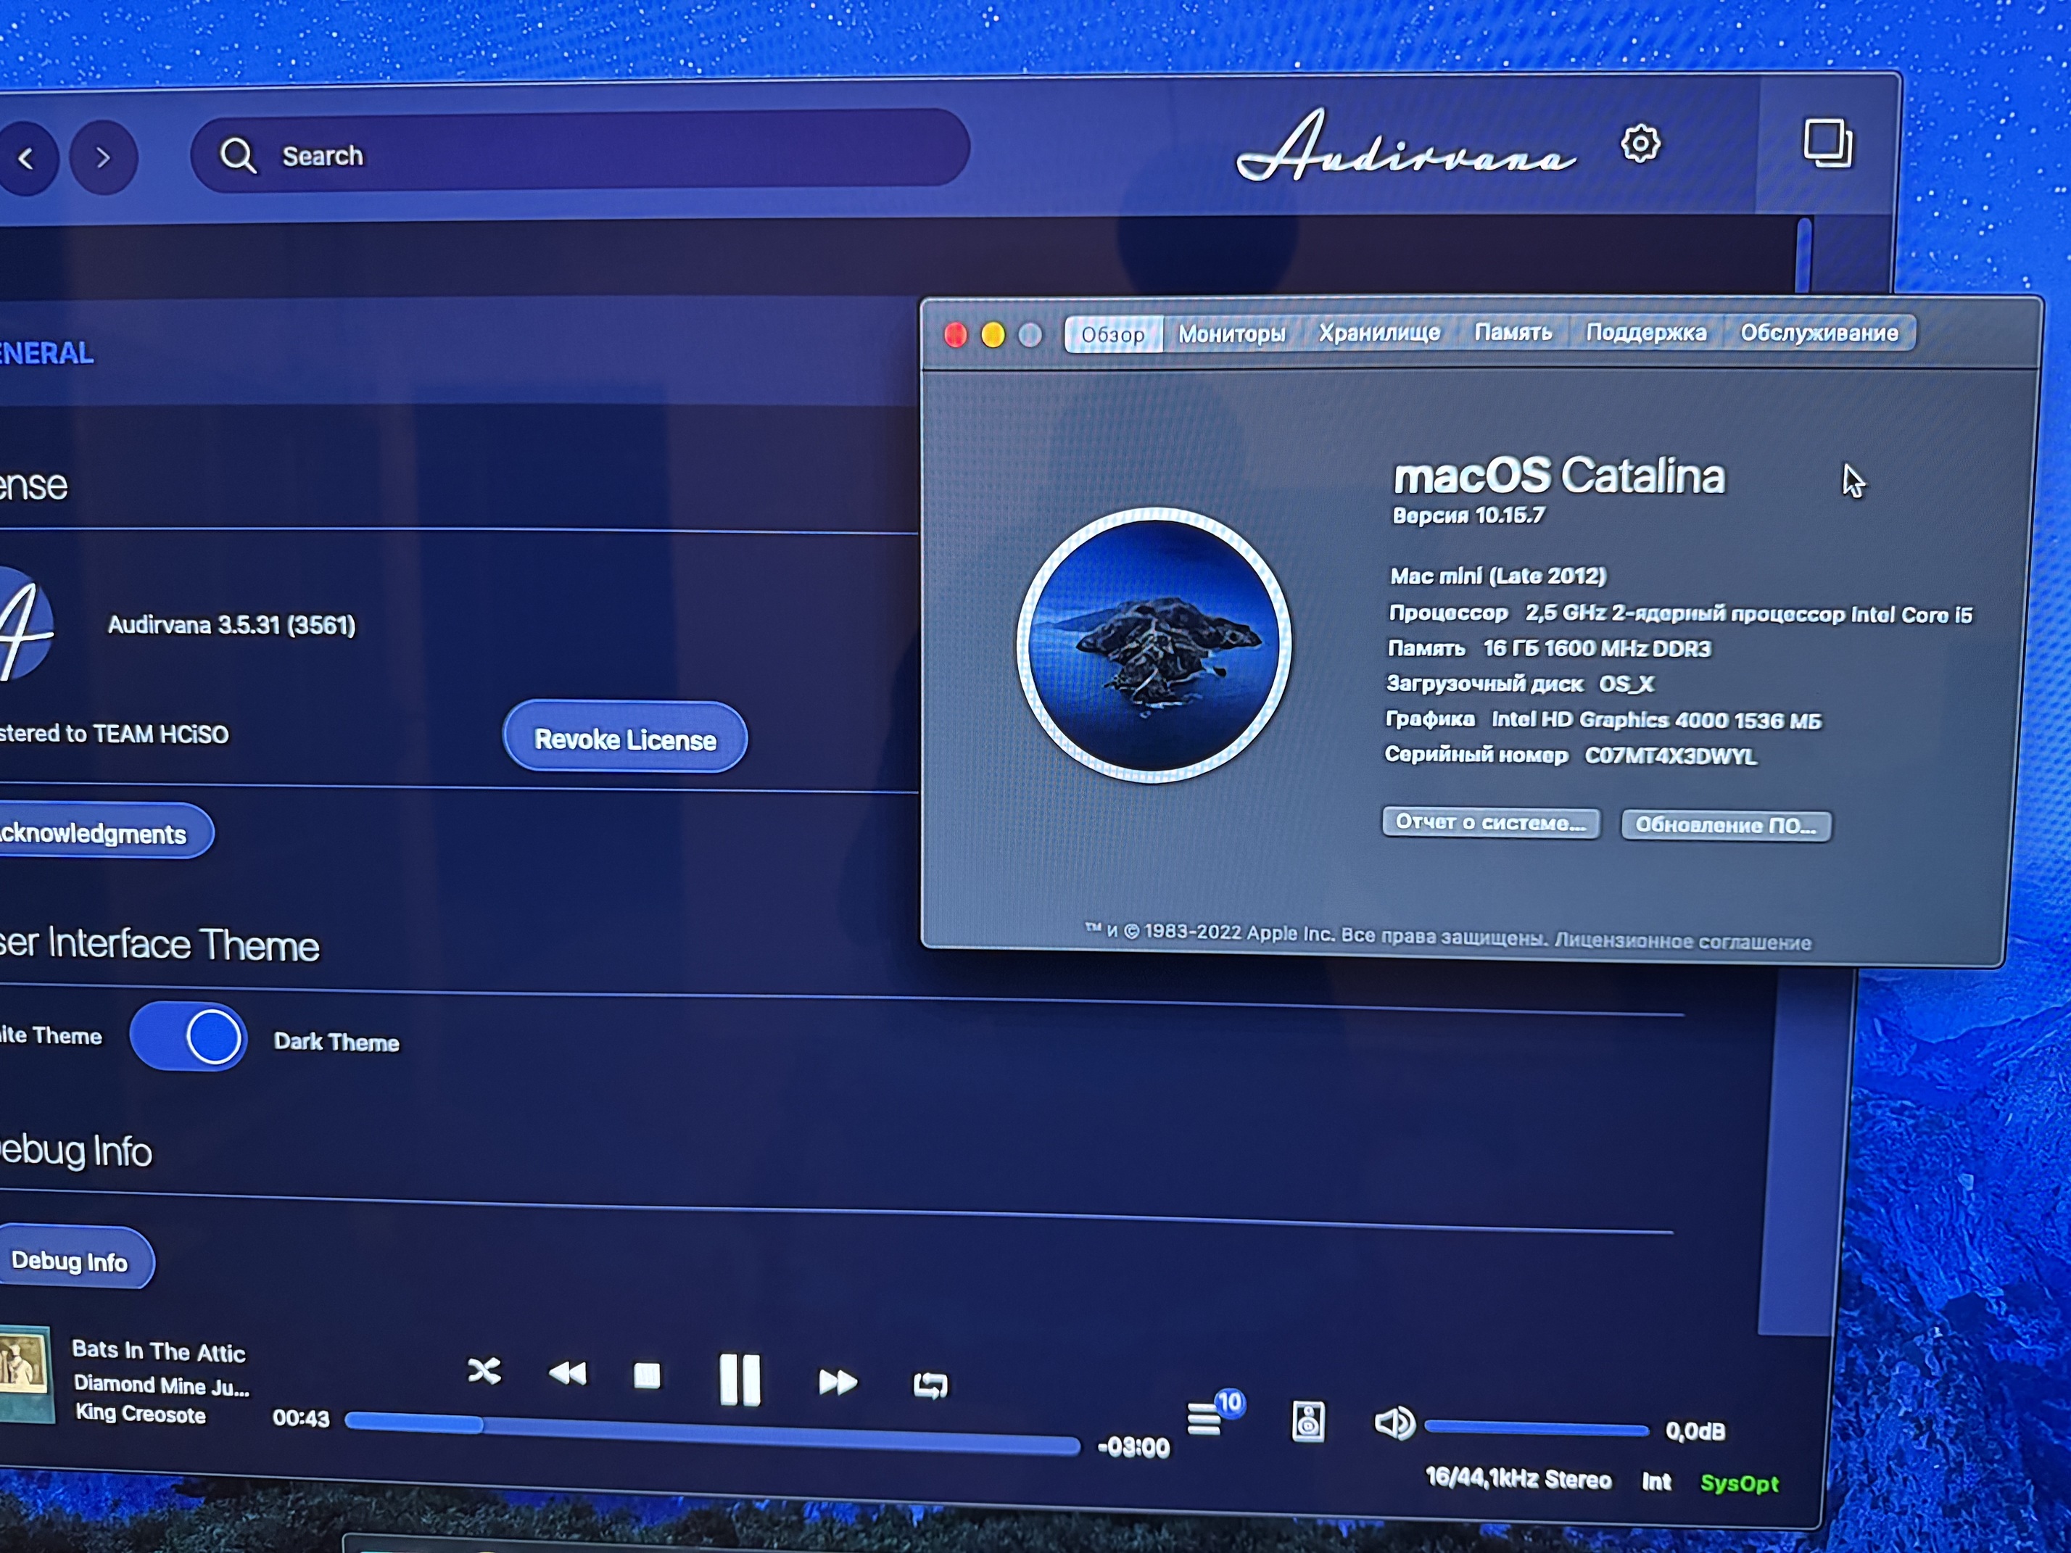The width and height of the screenshot is (2071, 1553).
Task: Click the -03:00 remaining time
Action: [1133, 1447]
